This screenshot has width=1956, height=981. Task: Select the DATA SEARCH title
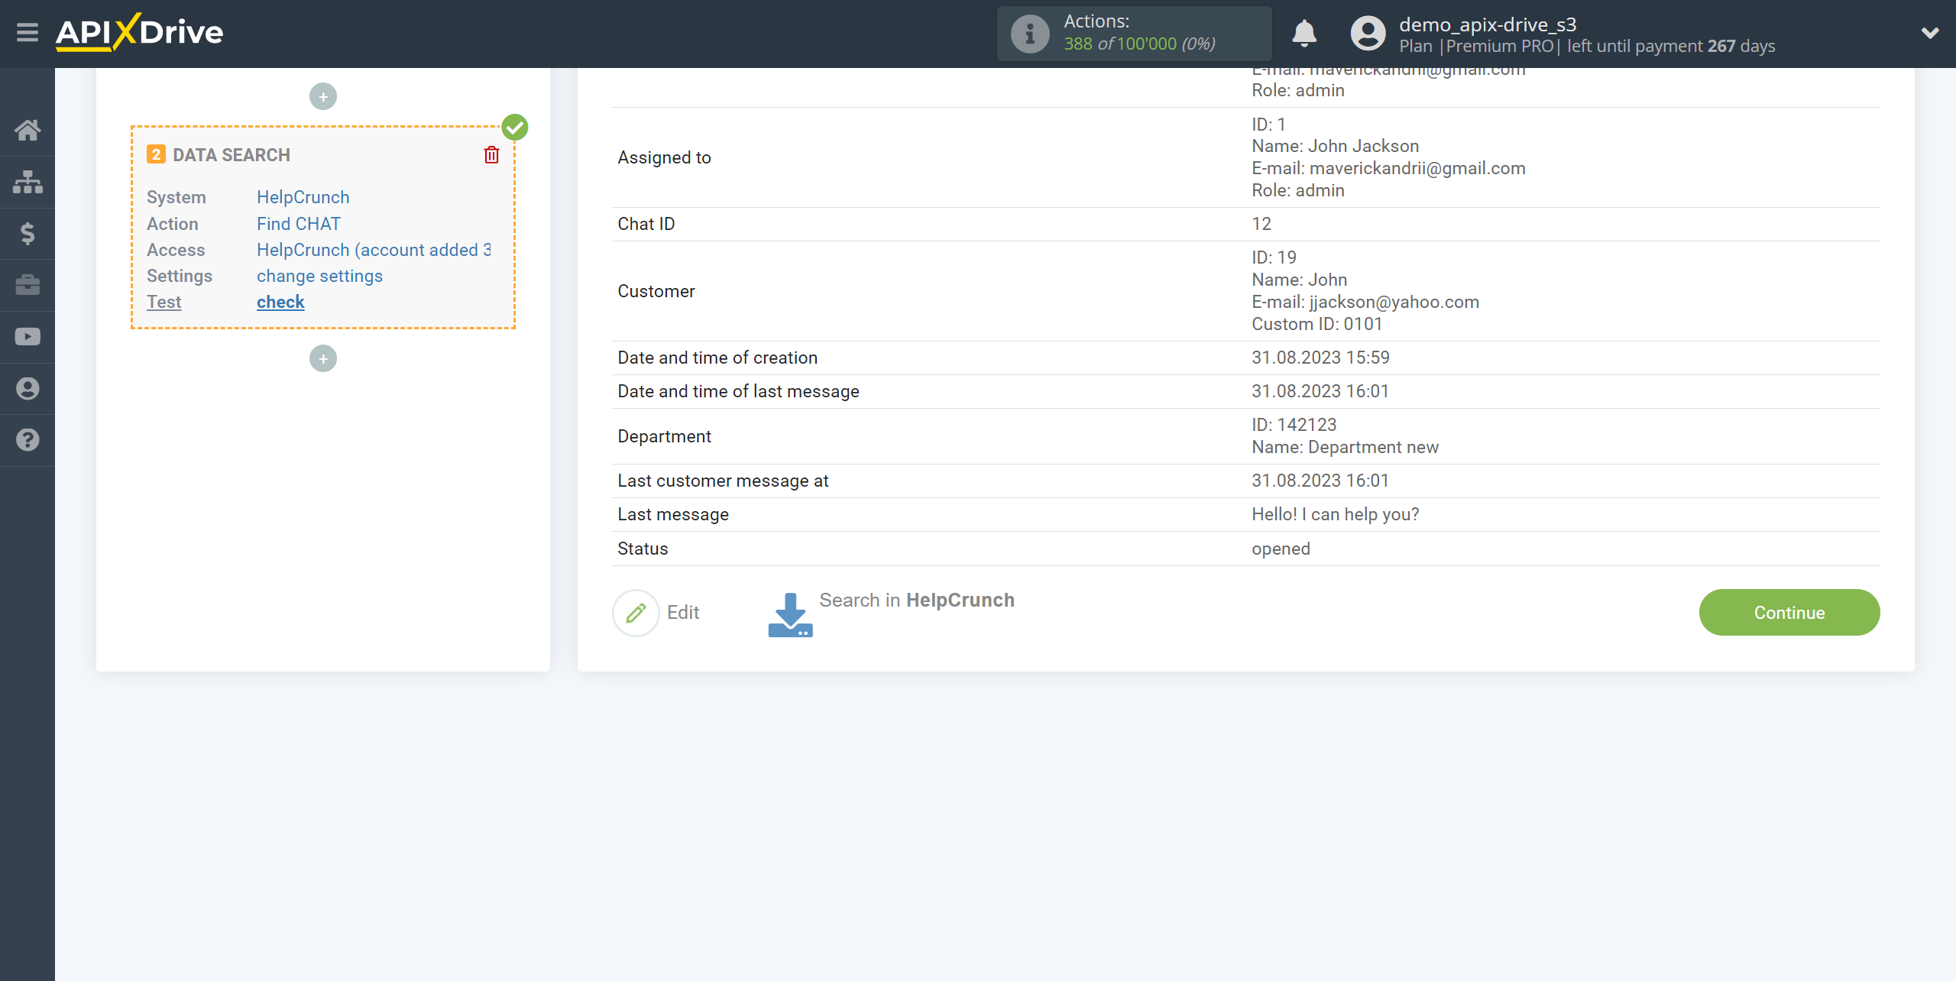(232, 155)
